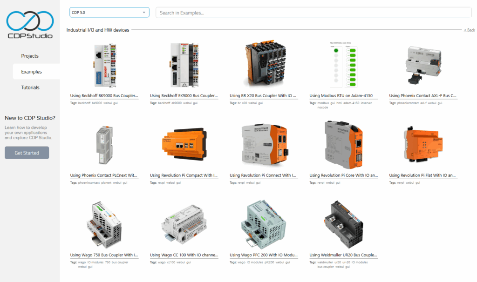The height and width of the screenshot is (282, 477).
Task: Open the Phoenix Contact PLCnext image
Action: [104, 145]
